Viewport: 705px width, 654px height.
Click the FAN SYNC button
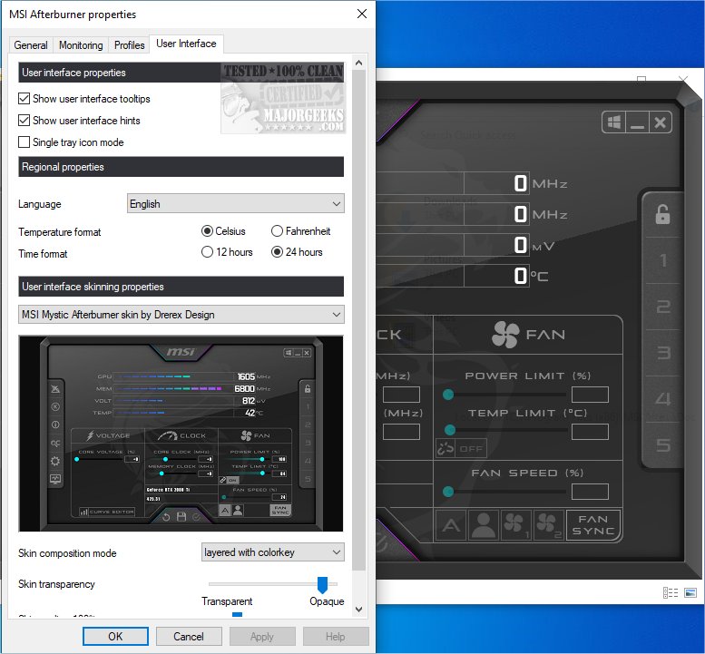point(593,524)
